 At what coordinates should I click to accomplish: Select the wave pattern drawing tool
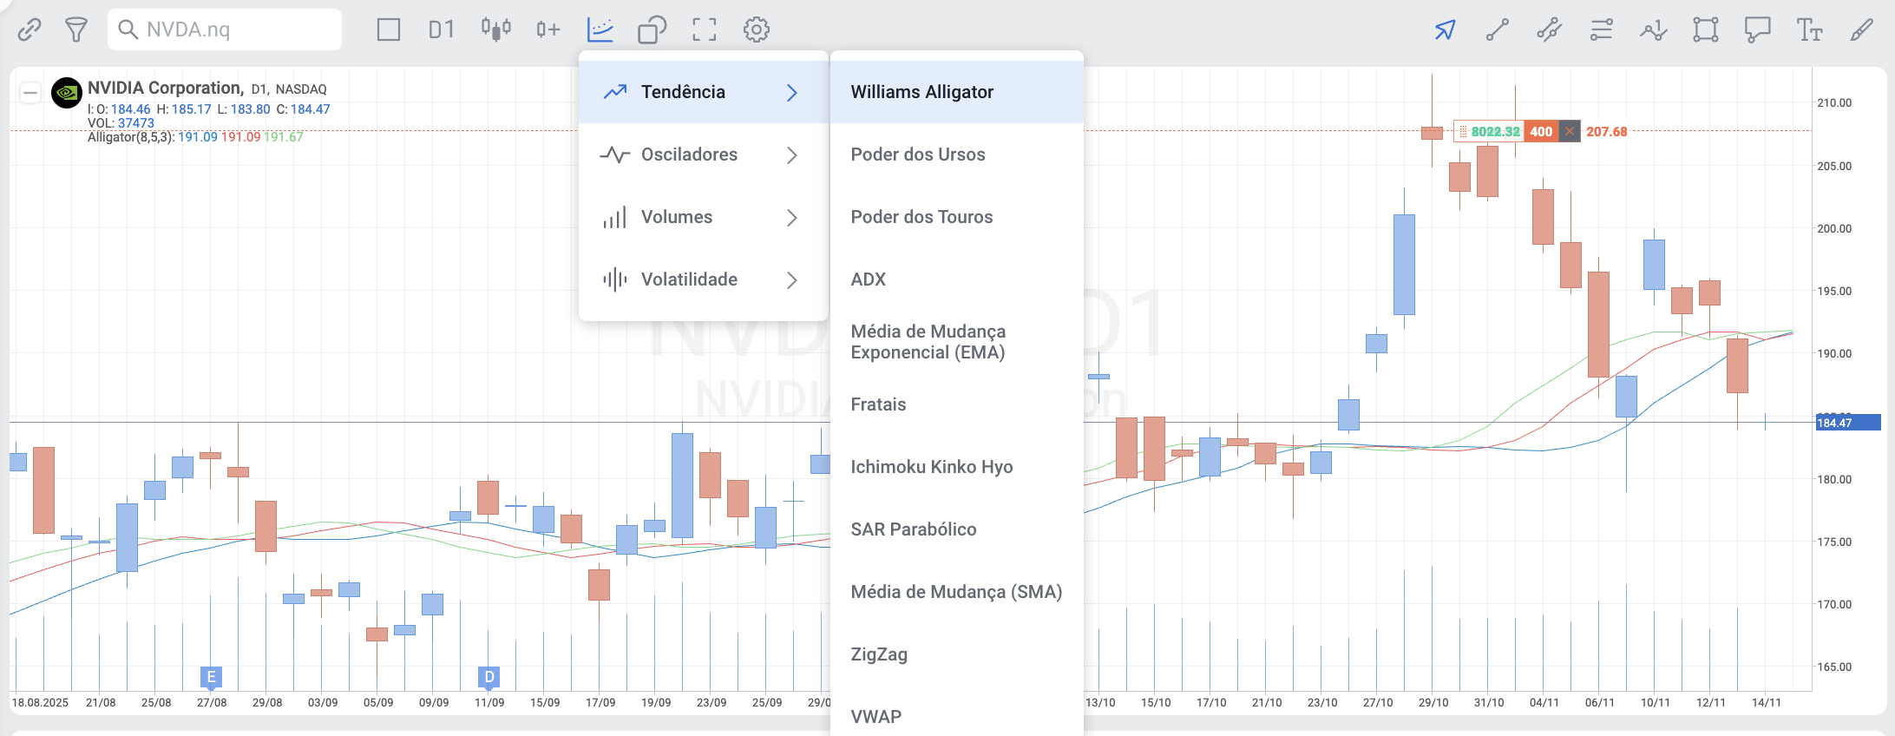[1654, 30]
